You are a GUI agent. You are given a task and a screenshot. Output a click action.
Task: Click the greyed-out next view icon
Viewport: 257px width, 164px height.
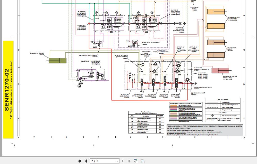(x=143, y=161)
